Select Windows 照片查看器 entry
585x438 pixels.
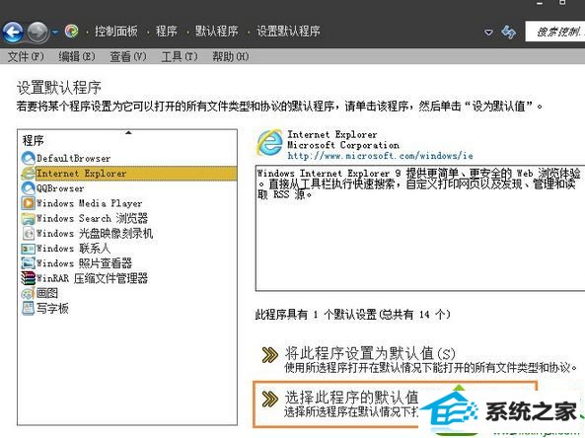pos(84,263)
